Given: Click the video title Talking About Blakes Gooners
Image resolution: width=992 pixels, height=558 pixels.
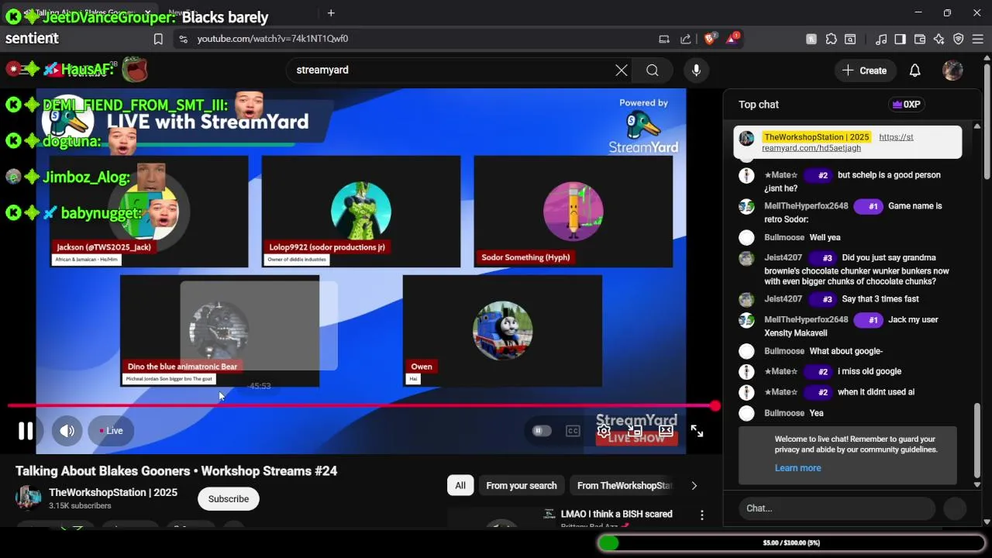Looking at the screenshot, I should 176,471.
